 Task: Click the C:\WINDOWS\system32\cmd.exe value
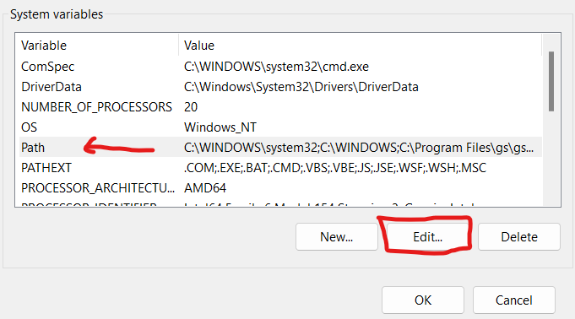276,67
